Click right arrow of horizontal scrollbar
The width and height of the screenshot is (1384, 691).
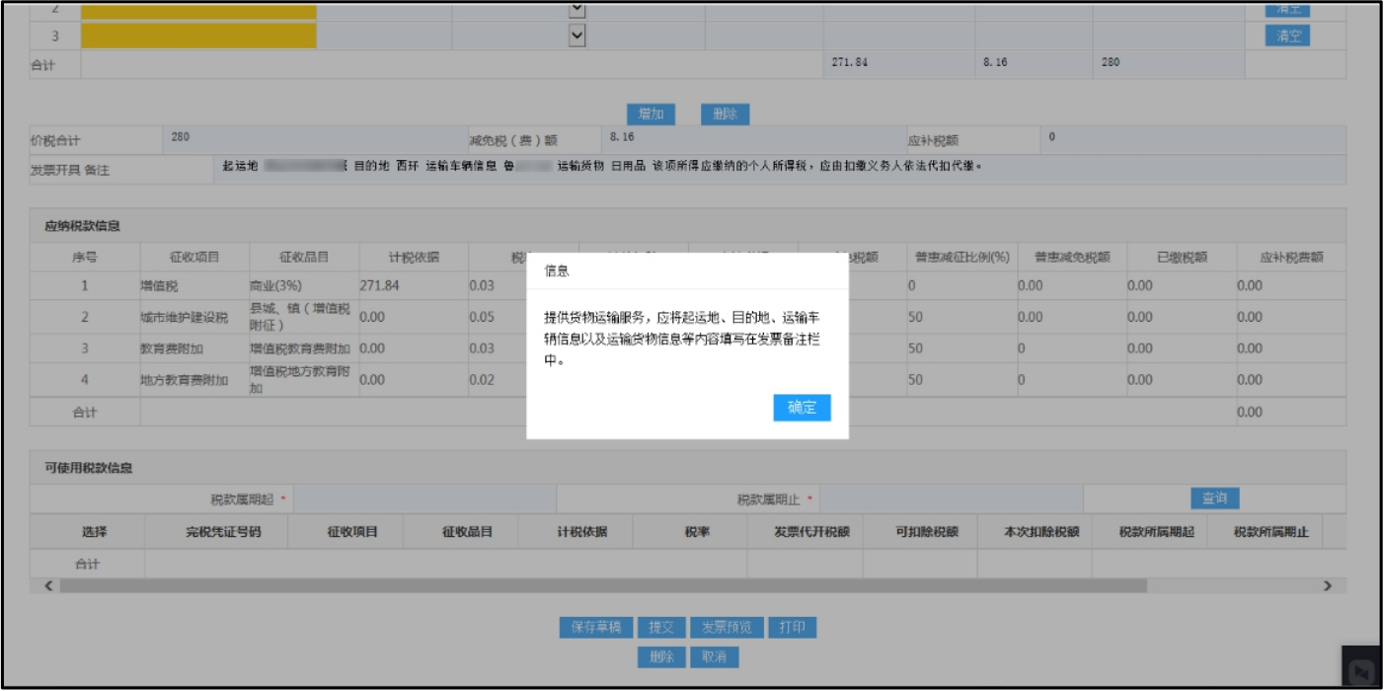click(1328, 586)
